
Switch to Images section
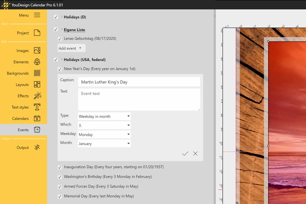coord(23,51)
